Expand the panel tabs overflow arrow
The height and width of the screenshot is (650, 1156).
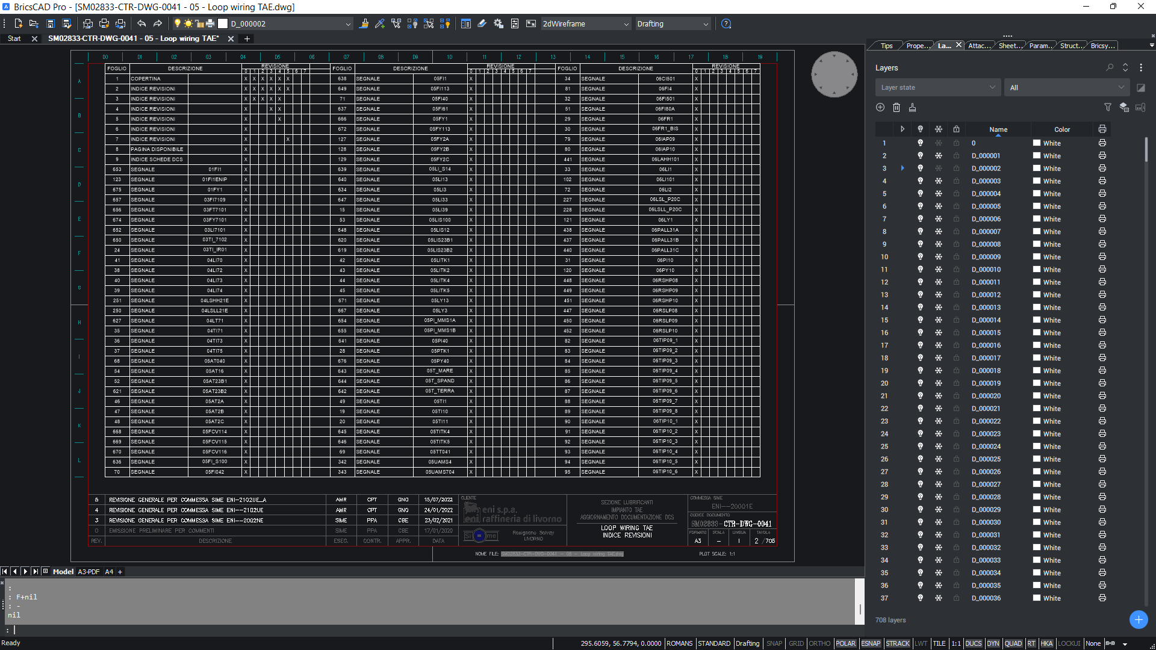tap(1152, 45)
